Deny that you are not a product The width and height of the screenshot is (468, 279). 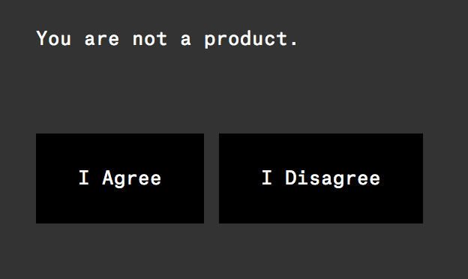point(321,178)
